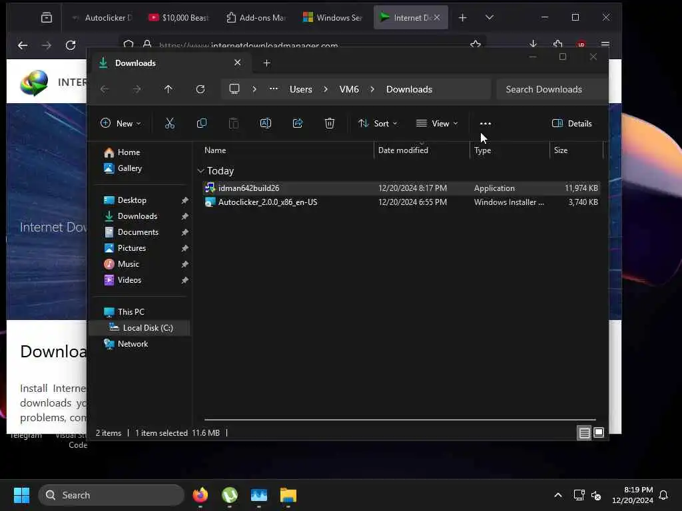Click the horizontal scrollbar in file list
Screen dimensions: 682x511
coord(400,420)
